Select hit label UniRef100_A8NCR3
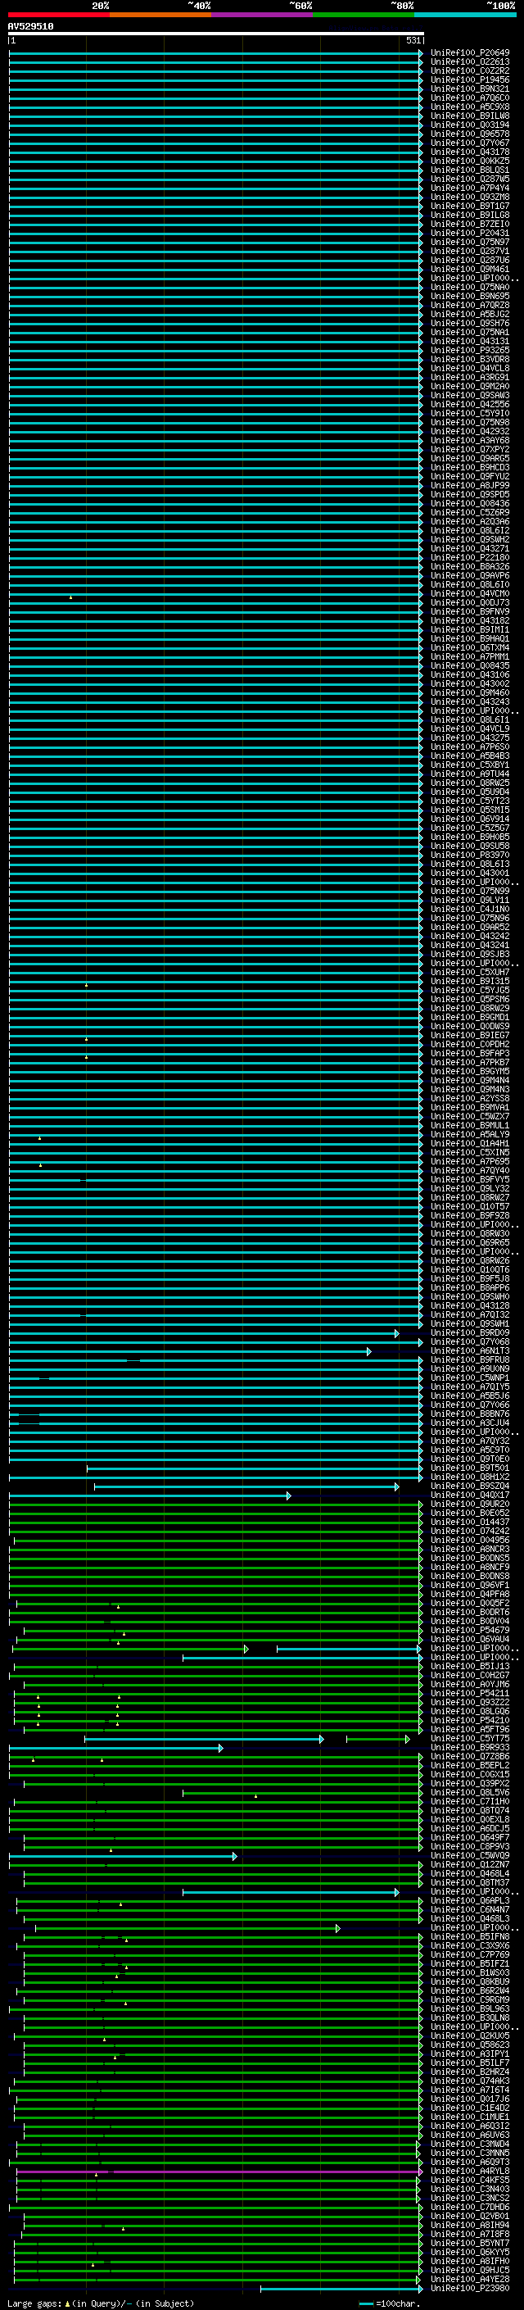This screenshot has width=524, height=2310. (470, 1550)
